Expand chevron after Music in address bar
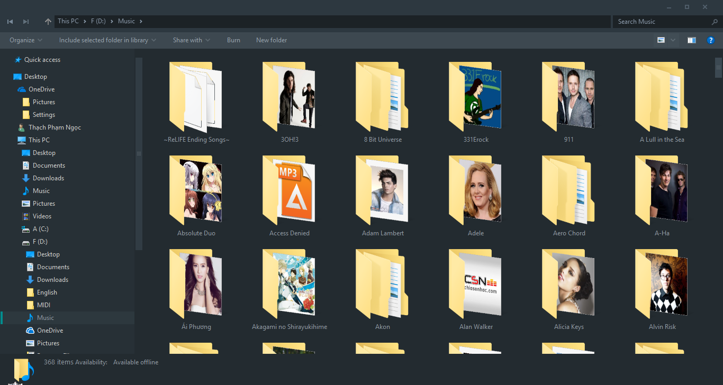Viewport: 723px width, 385px height. 141,21
